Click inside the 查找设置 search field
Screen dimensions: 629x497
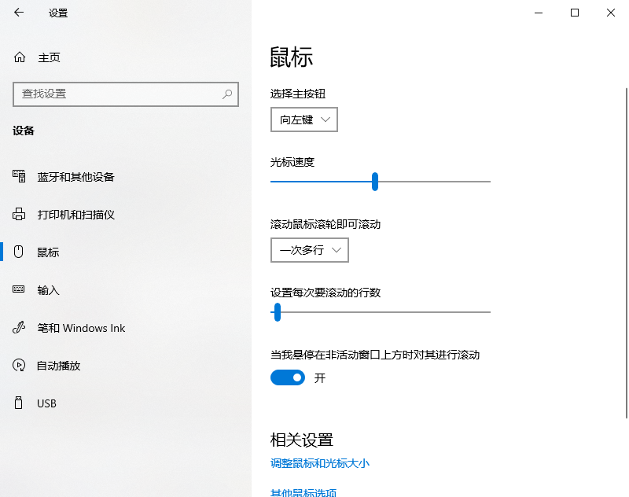click(118, 94)
